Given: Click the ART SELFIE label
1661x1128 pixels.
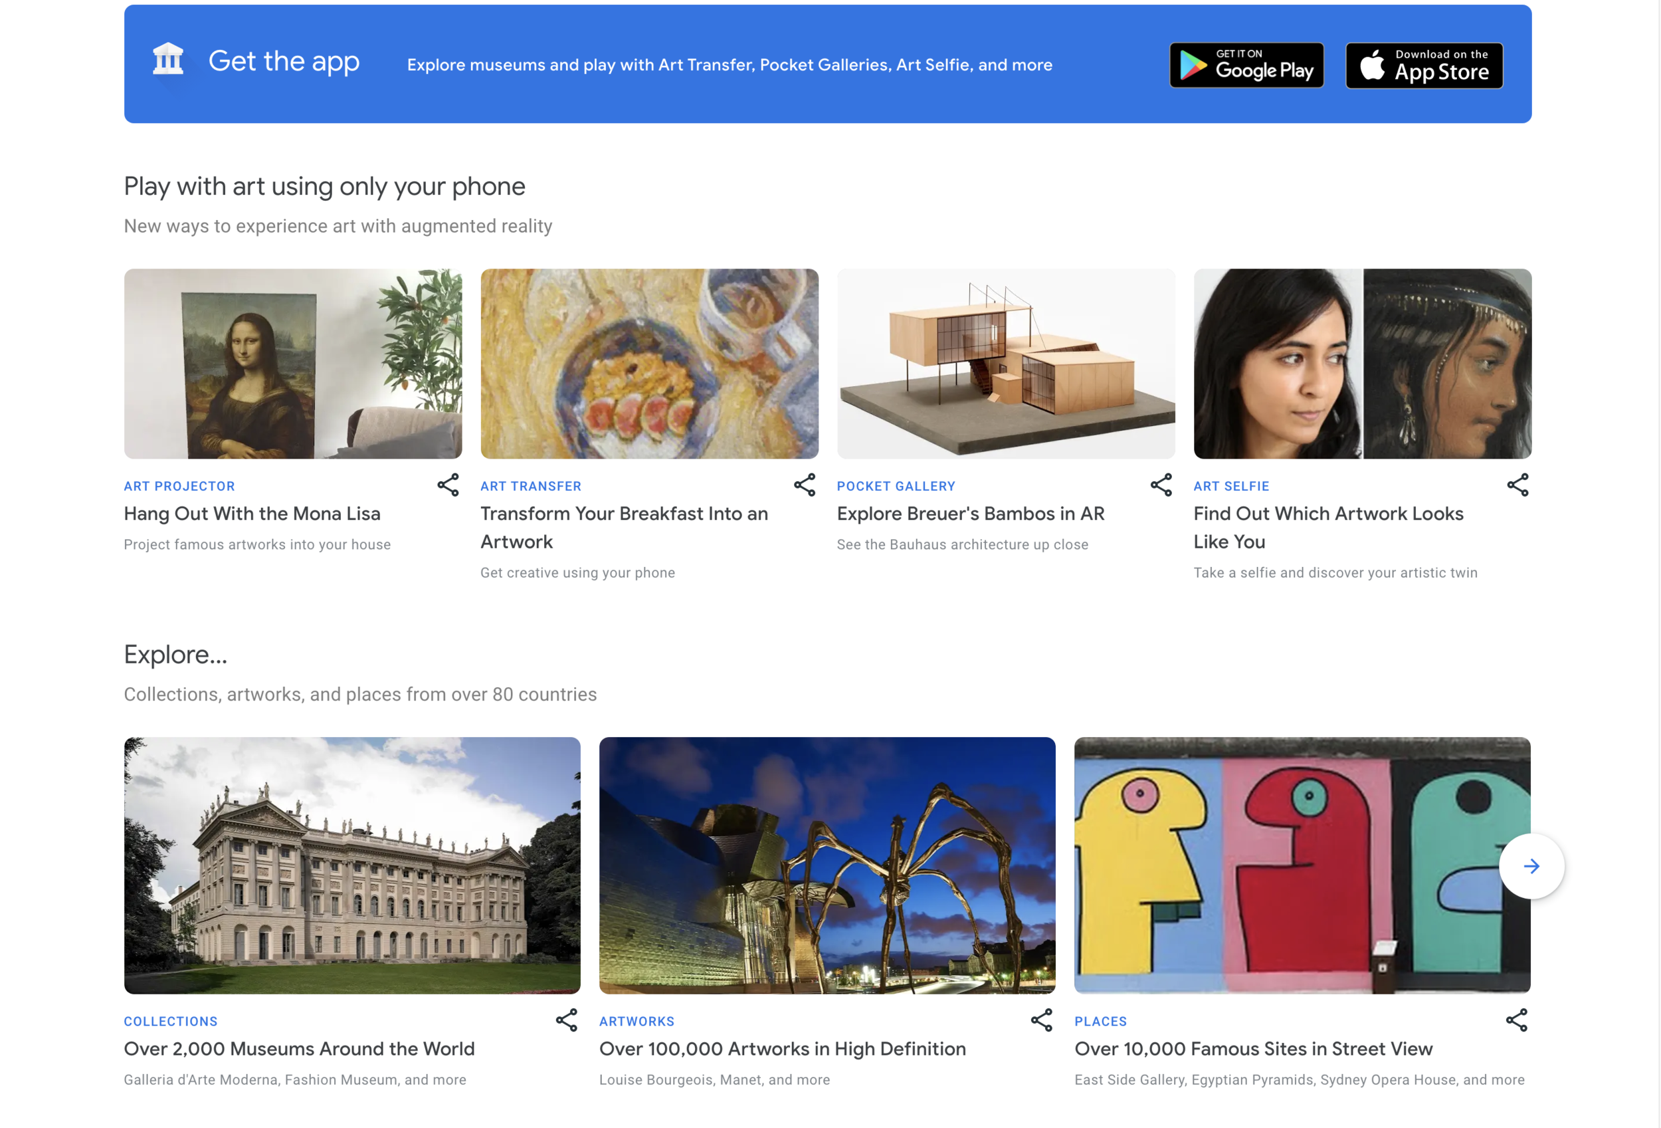Looking at the screenshot, I should point(1231,486).
